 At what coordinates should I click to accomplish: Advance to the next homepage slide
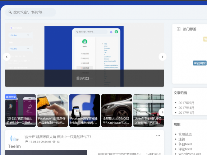(162, 57)
